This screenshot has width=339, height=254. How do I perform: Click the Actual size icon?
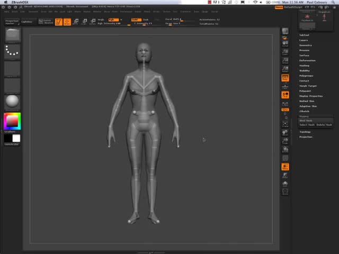[285, 61]
